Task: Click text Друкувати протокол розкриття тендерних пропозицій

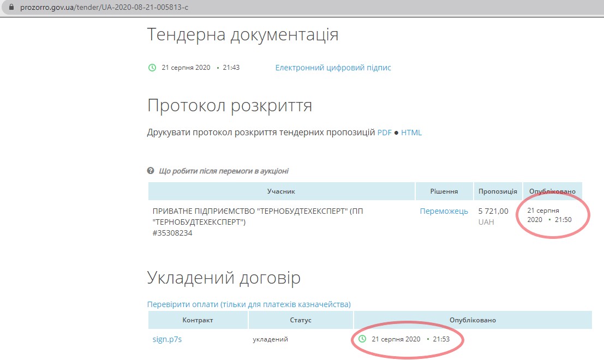Action: pos(261,133)
